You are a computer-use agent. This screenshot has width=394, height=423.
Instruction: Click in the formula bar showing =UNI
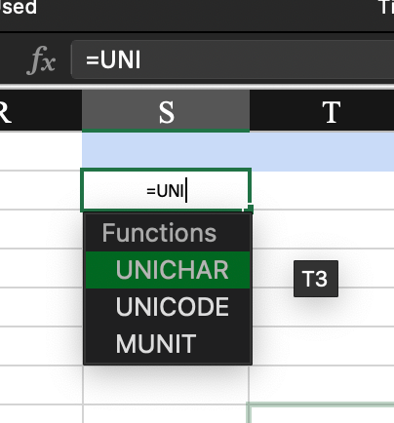click(x=232, y=59)
